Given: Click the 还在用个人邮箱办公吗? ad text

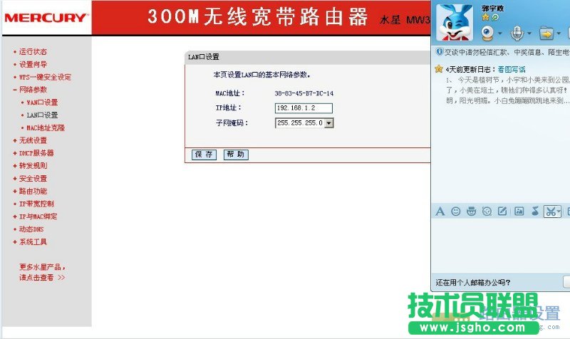Looking at the screenshot, I should [473, 282].
